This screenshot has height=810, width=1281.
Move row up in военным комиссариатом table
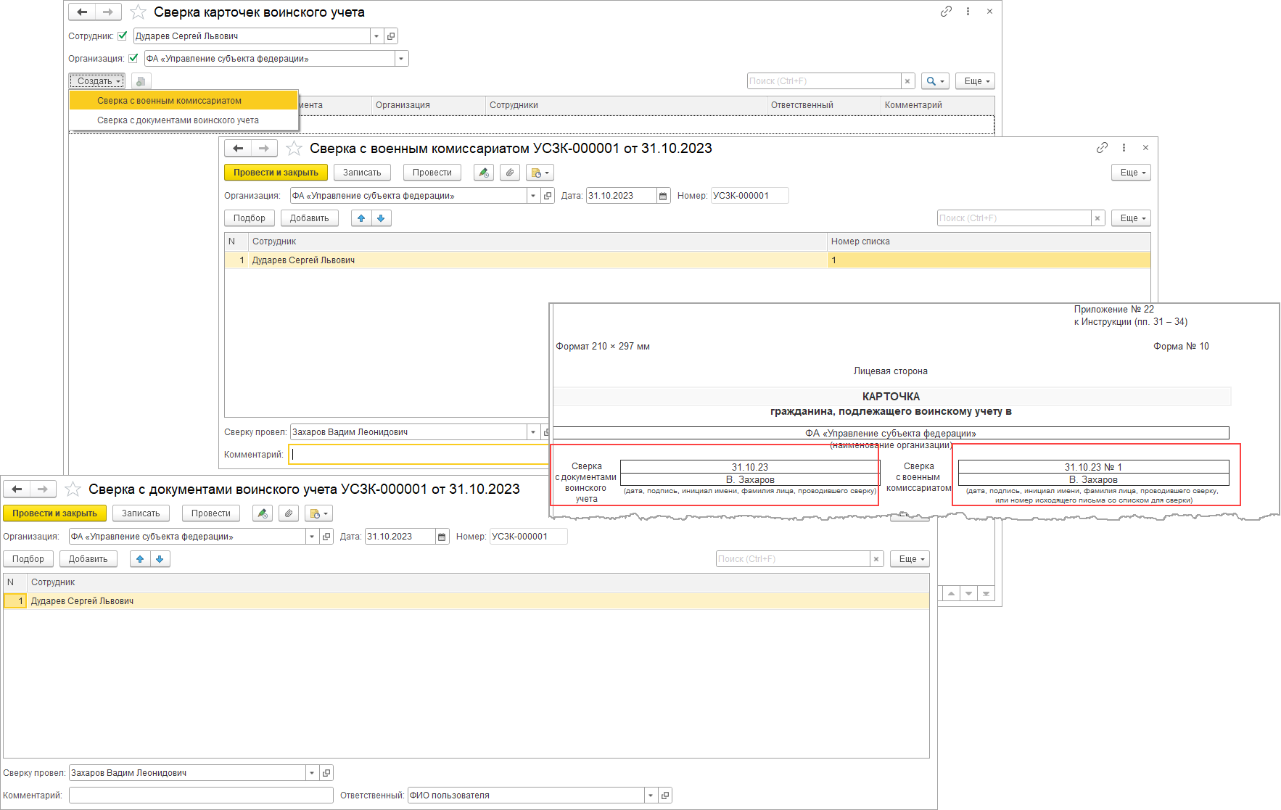[361, 218]
